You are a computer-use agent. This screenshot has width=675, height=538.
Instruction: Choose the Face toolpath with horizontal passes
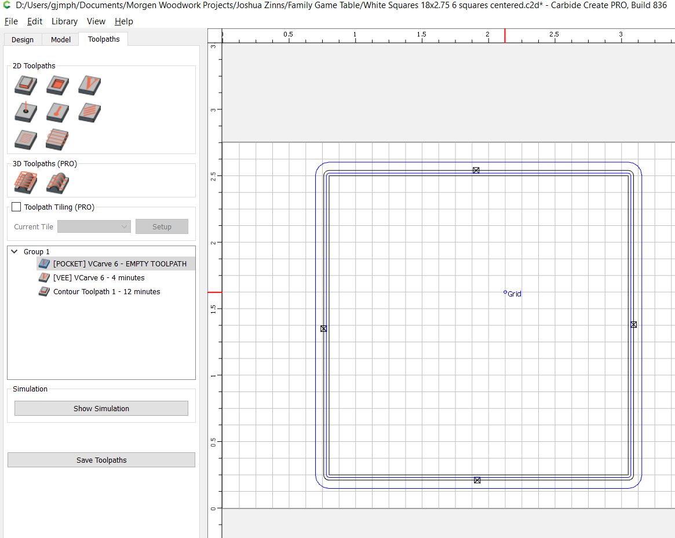tap(57, 139)
